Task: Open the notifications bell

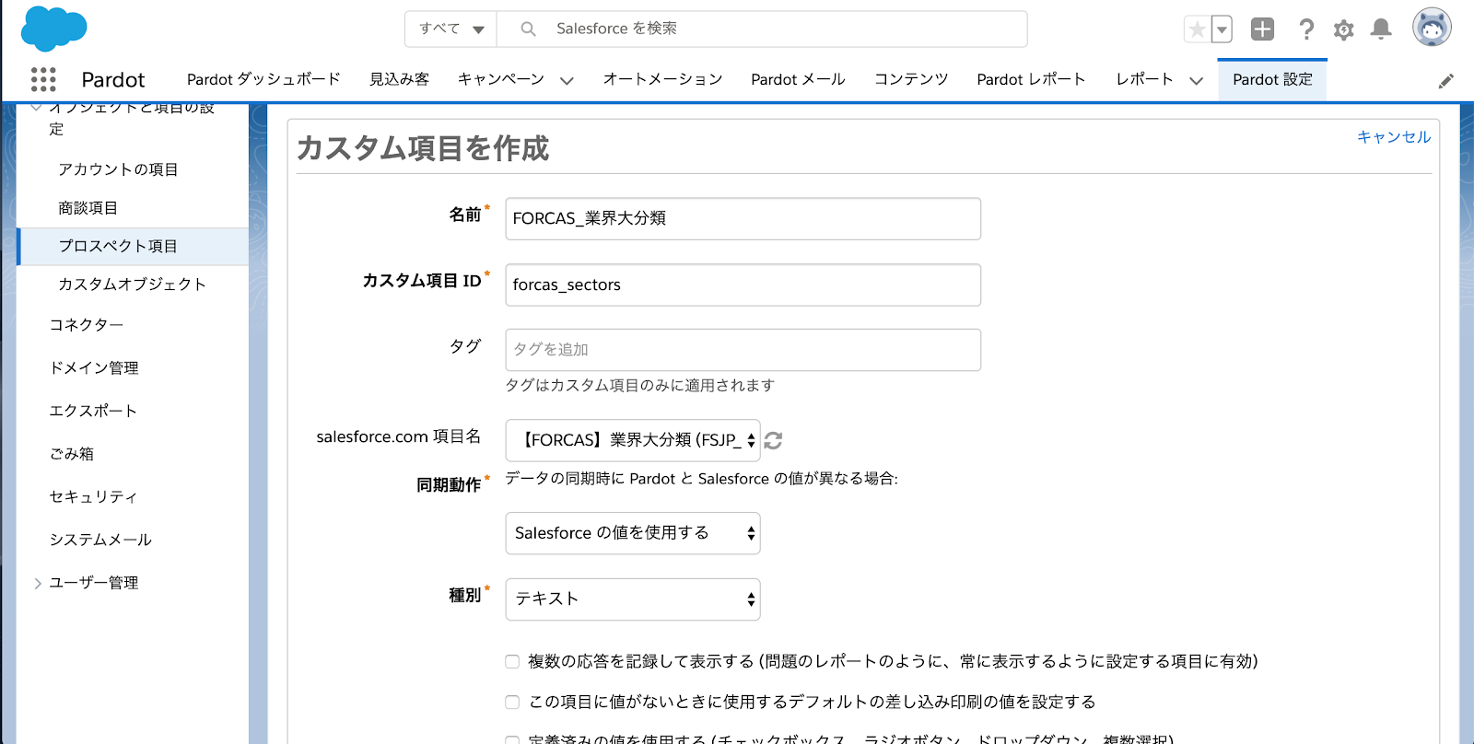Action: pyautogui.click(x=1380, y=29)
